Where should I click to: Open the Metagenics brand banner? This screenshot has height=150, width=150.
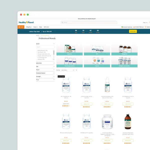coord(124,50)
